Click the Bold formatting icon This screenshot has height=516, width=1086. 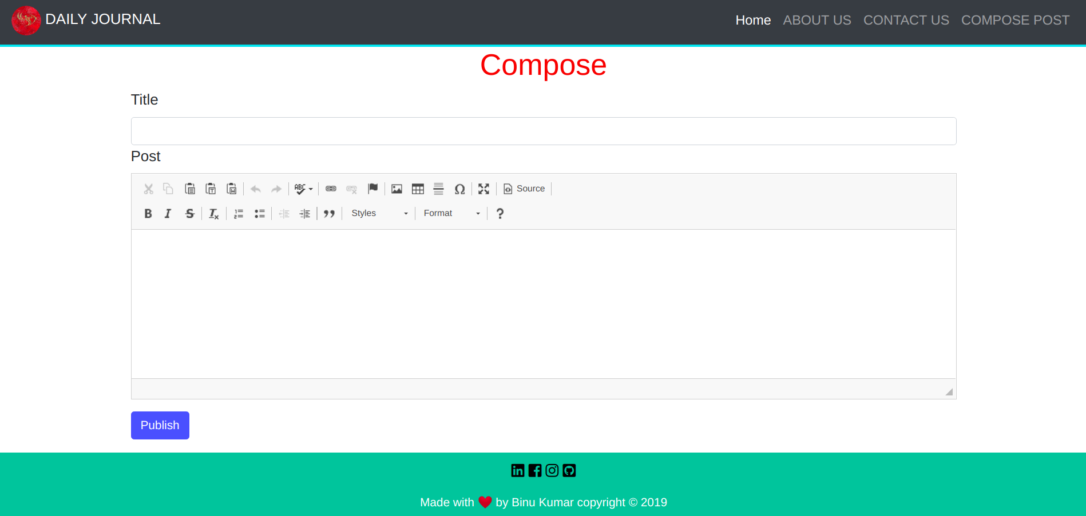tap(148, 214)
